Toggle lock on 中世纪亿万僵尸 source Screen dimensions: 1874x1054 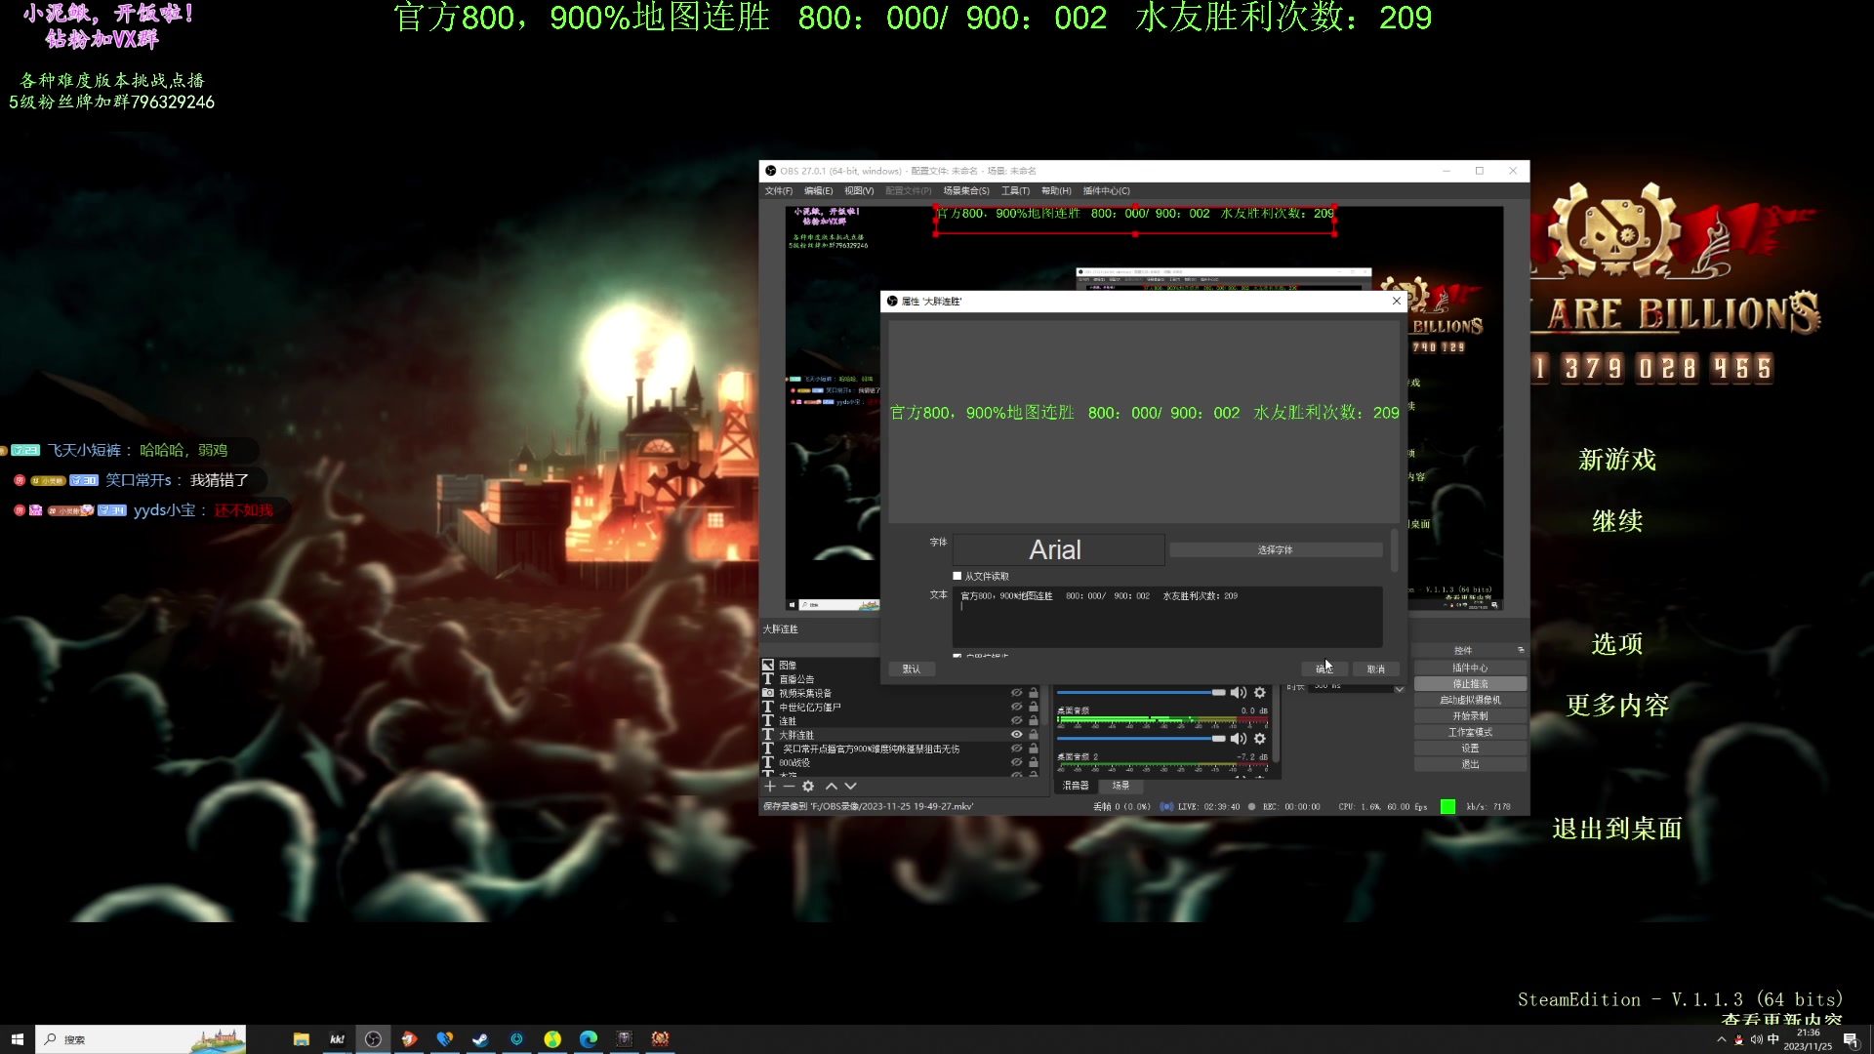(1033, 707)
